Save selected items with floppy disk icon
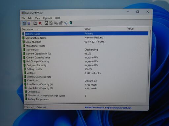The width and height of the screenshot is (169, 126). 46,23
